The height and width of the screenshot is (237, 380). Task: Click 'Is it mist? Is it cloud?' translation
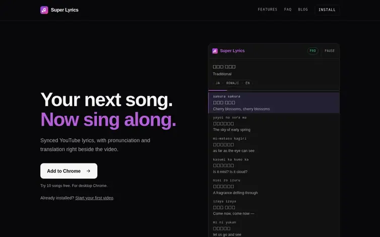(230, 172)
